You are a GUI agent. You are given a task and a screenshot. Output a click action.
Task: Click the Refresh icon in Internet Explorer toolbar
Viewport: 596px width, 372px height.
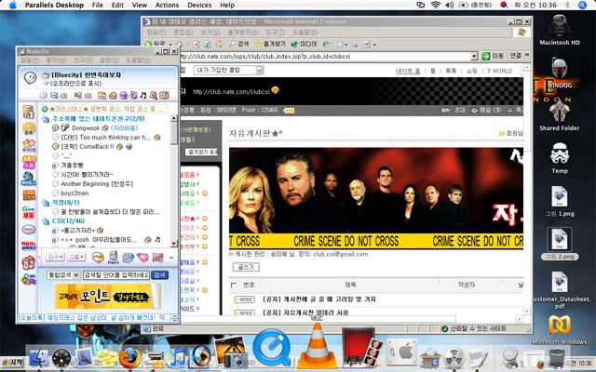point(207,45)
